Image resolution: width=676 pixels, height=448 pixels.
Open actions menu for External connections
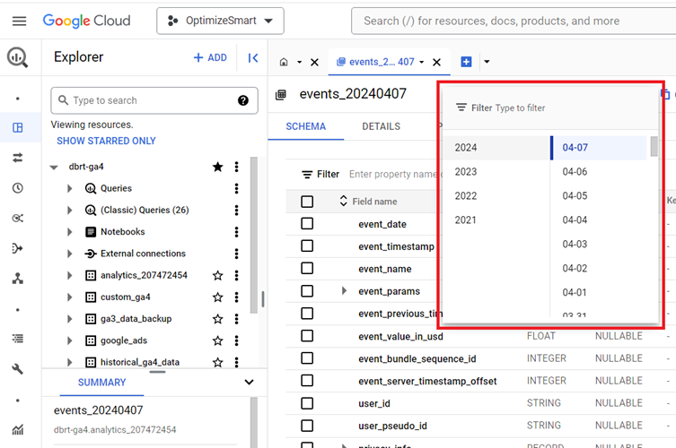click(236, 254)
